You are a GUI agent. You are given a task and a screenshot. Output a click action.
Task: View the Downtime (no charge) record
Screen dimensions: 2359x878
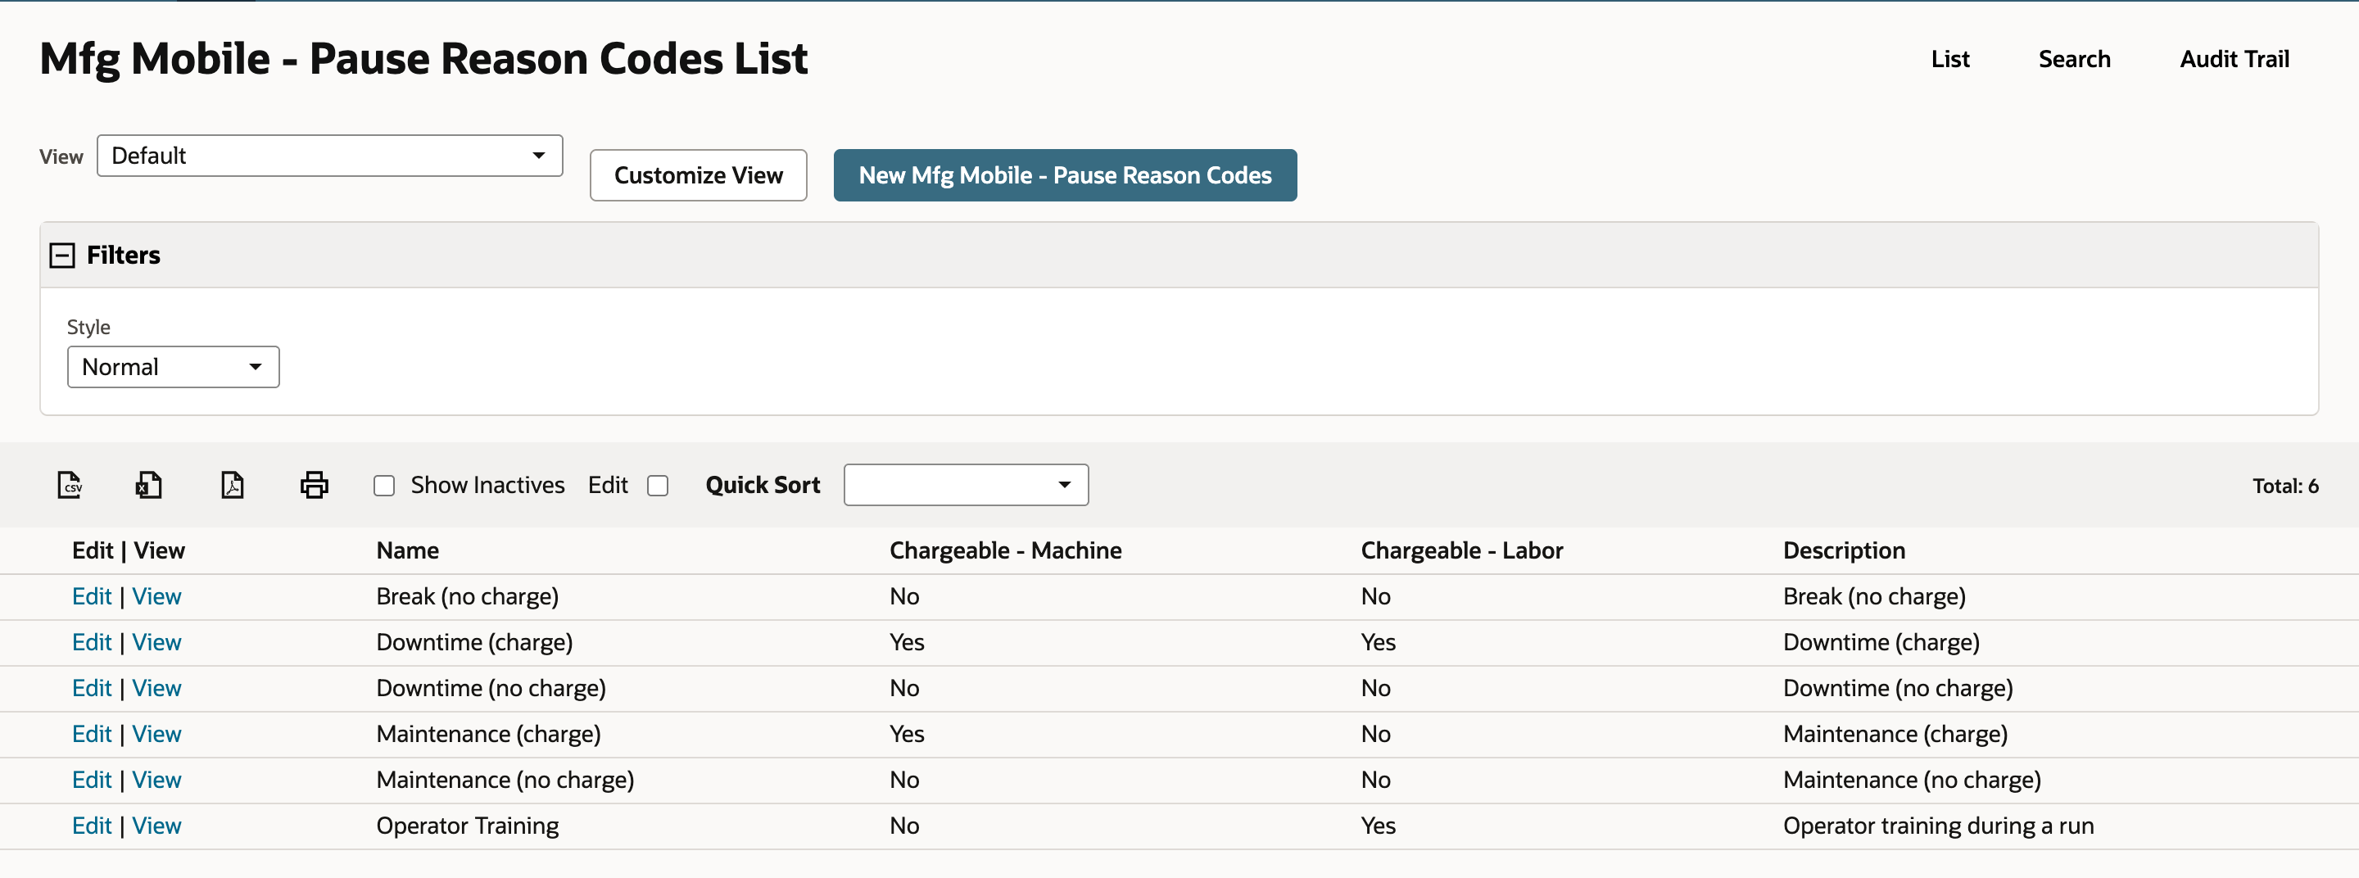(156, 689)
